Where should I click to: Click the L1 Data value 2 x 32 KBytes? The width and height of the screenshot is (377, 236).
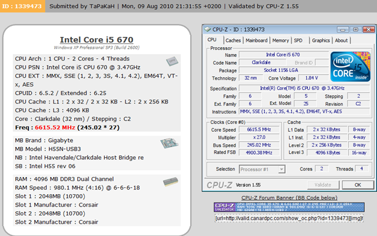click(326, 129)
